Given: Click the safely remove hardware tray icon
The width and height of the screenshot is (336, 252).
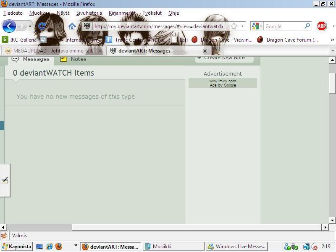Looking at the screenshot, I should pyautogui.click(x=295, y=247).
